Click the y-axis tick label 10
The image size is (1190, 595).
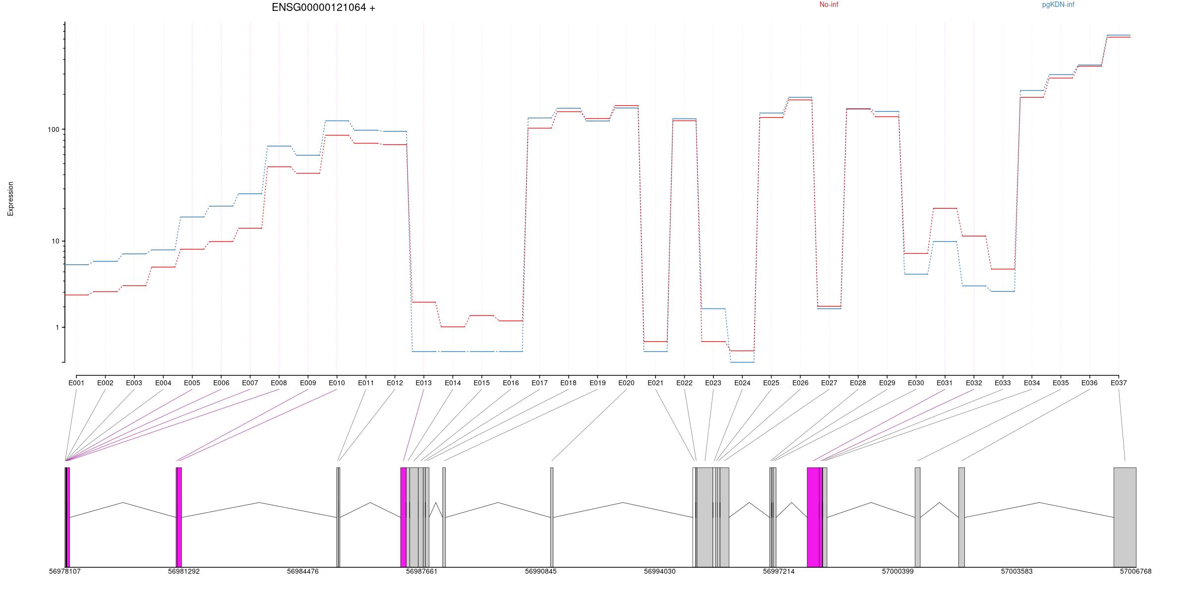pos(55,241)
